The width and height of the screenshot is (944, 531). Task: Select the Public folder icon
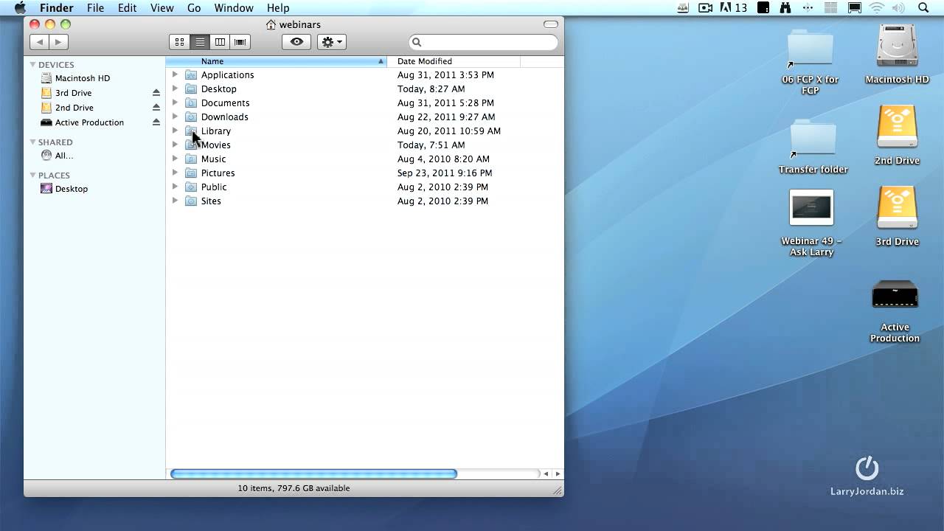coord(191,187)
